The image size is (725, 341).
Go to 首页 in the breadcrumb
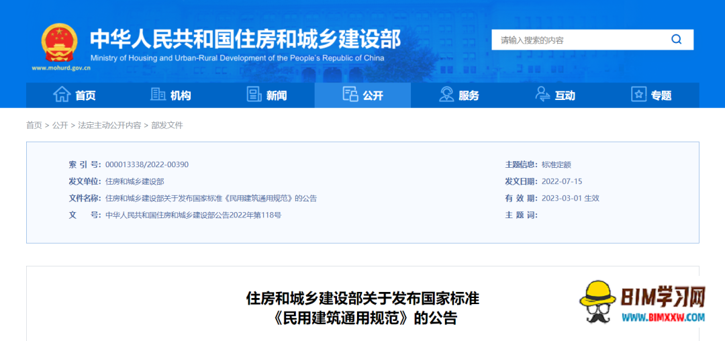pos(34,126)
